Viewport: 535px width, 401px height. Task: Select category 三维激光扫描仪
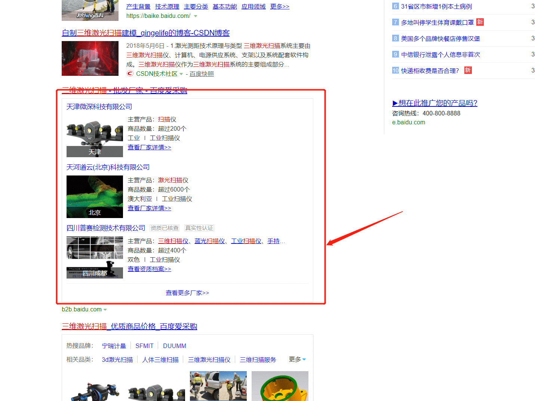coord(209,360)
